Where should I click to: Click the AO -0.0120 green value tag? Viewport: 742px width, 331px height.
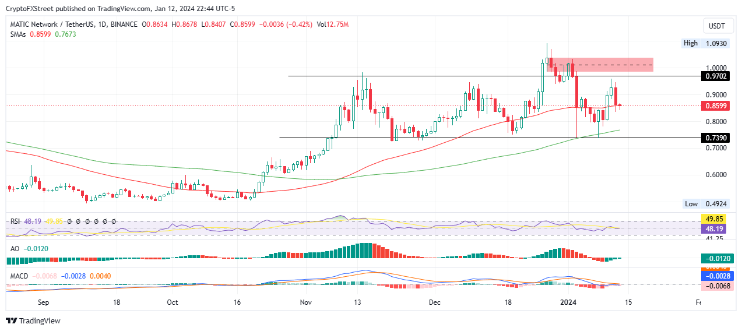click(x=716, y=258)
